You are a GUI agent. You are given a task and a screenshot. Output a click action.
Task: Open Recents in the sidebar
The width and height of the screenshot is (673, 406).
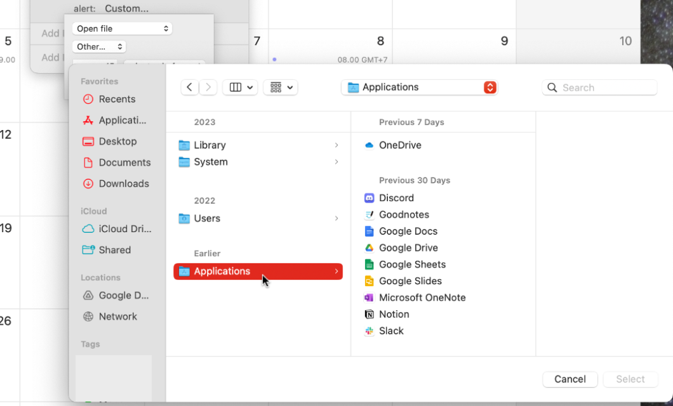[x=116, y=99]
